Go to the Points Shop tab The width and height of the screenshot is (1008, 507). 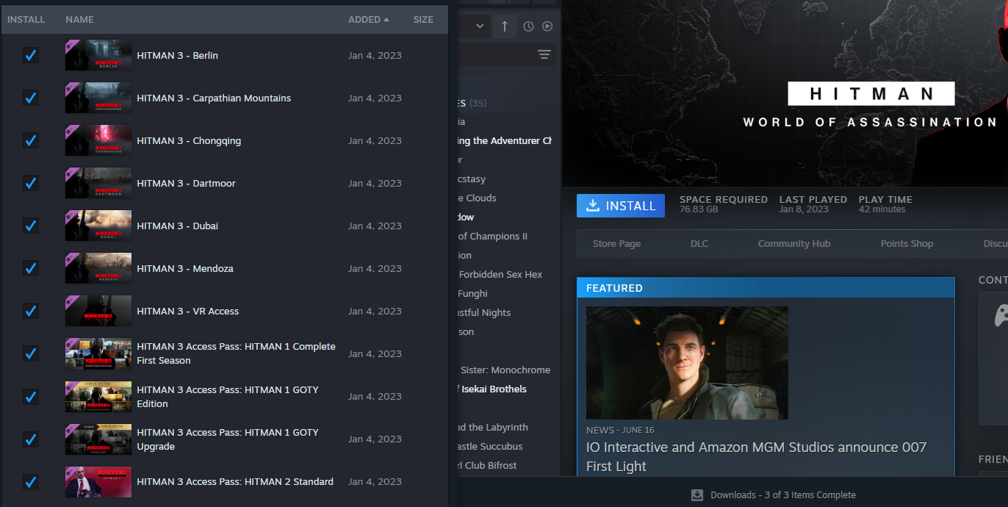pyautogui.click(x=907, y=243)
